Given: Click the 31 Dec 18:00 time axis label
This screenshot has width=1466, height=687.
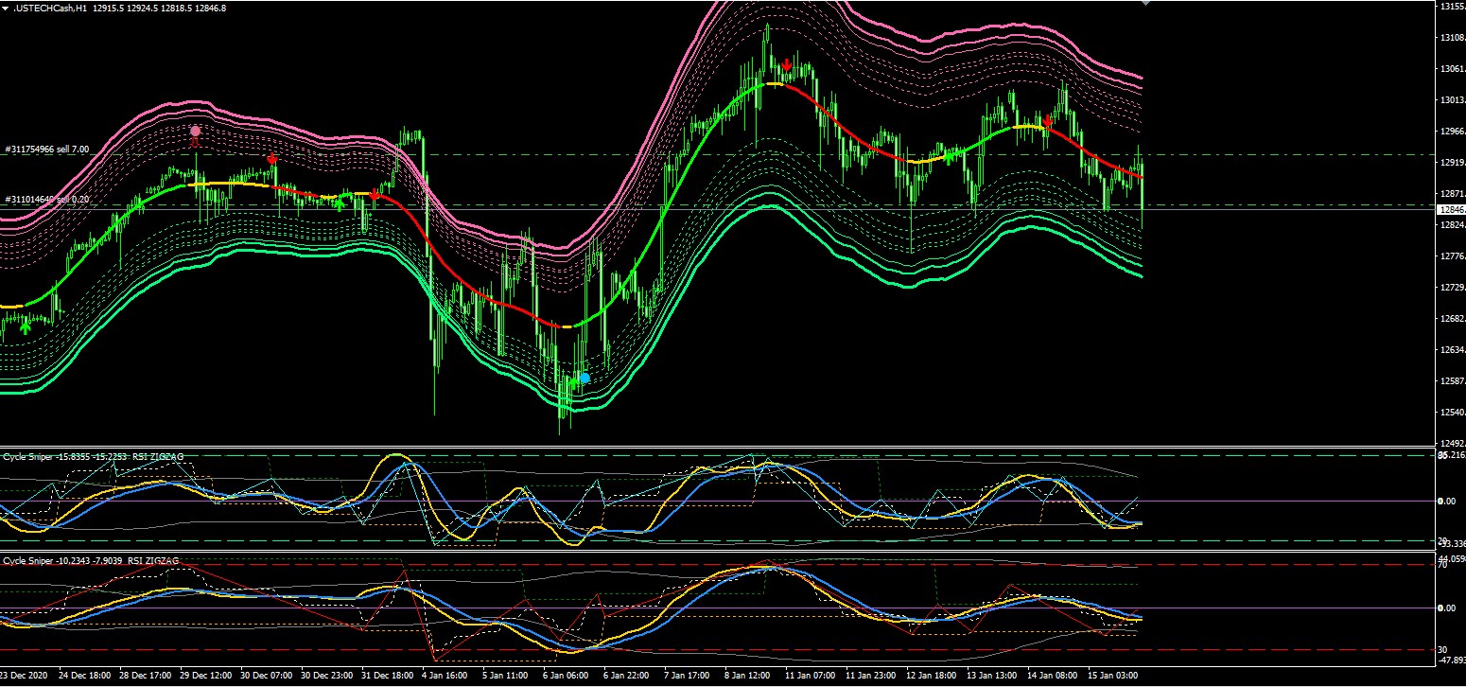Looking at the screenshot, I should point(389,677).
